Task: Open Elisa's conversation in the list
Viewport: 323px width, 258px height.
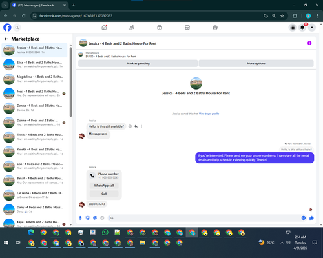Action: (34, 64)
